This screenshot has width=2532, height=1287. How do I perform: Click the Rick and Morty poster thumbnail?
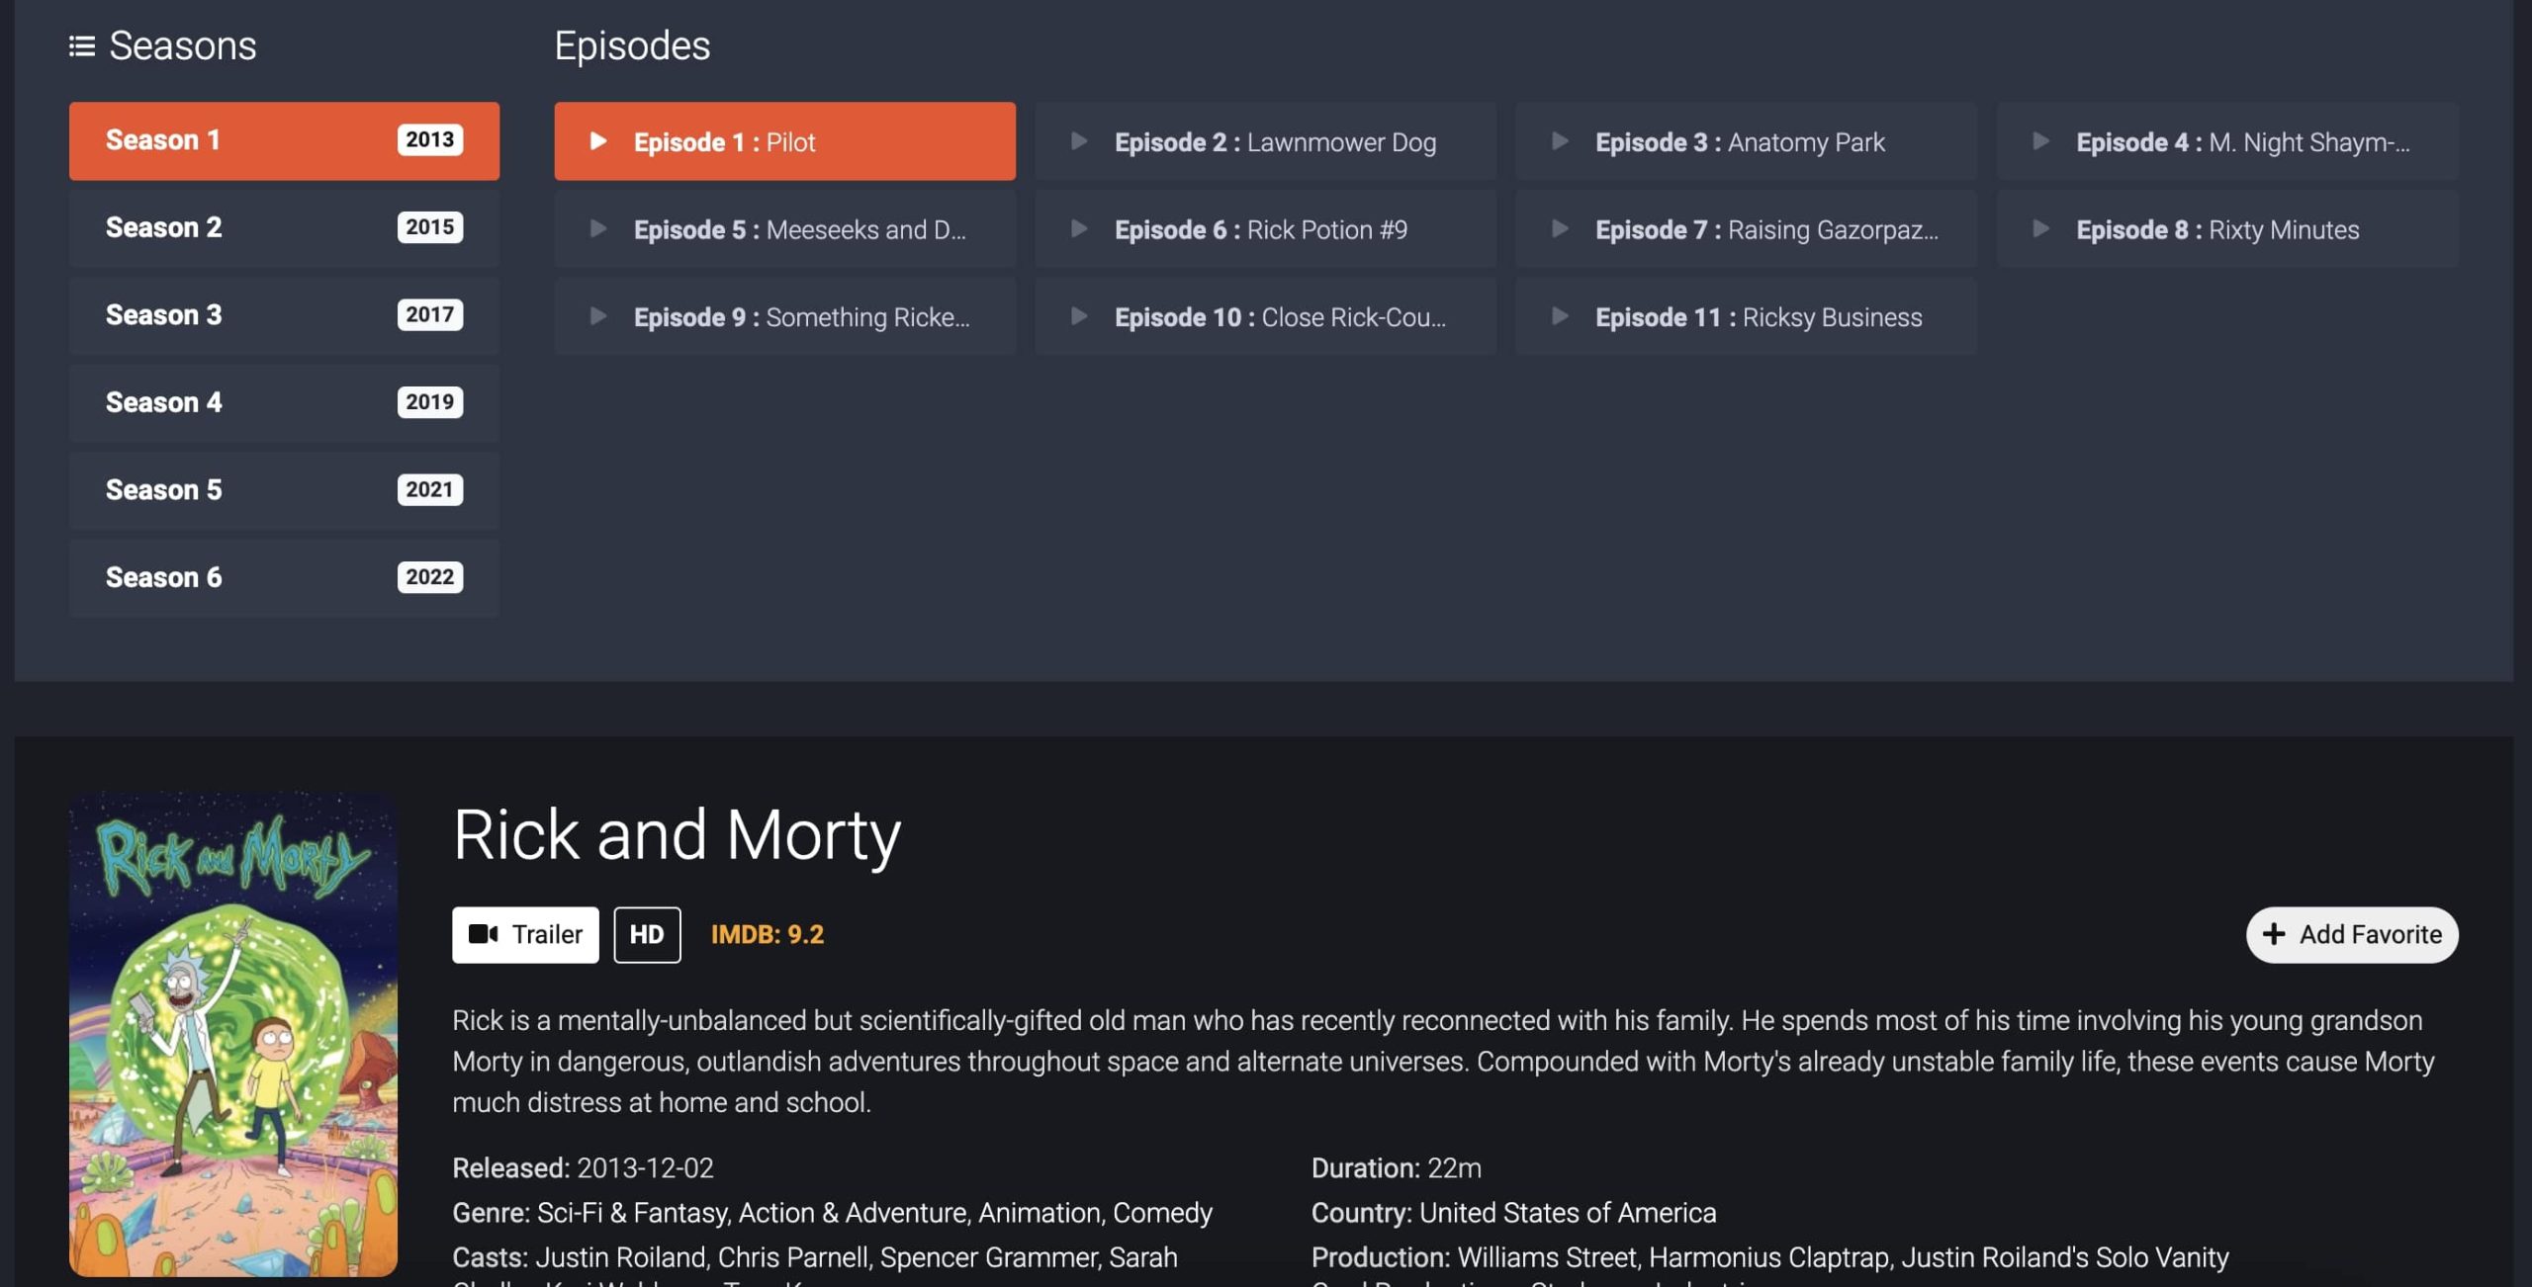tap(233, 1033)
